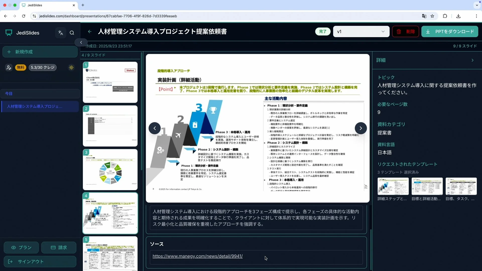Download PPT with PPTをダウンロード button

tap(450, 32)
